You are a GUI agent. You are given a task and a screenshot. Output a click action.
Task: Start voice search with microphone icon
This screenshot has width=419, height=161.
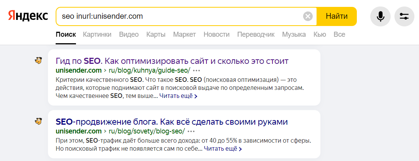pyautogui.click(x=381, y=16)
